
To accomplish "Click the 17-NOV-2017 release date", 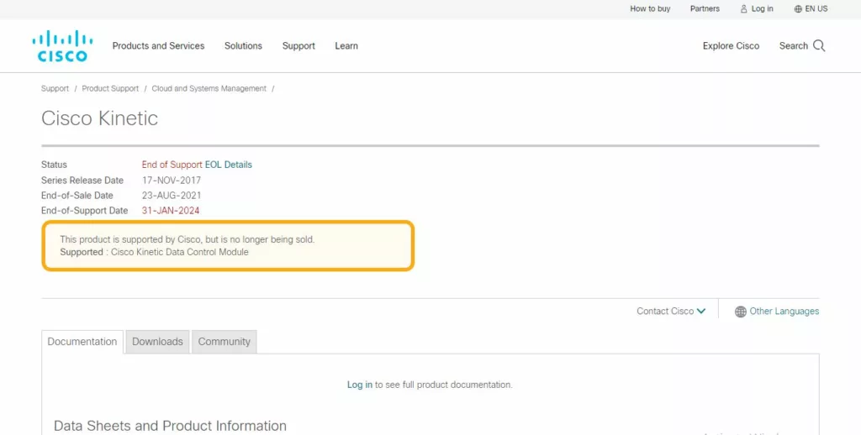I will [x=172, y=180].
